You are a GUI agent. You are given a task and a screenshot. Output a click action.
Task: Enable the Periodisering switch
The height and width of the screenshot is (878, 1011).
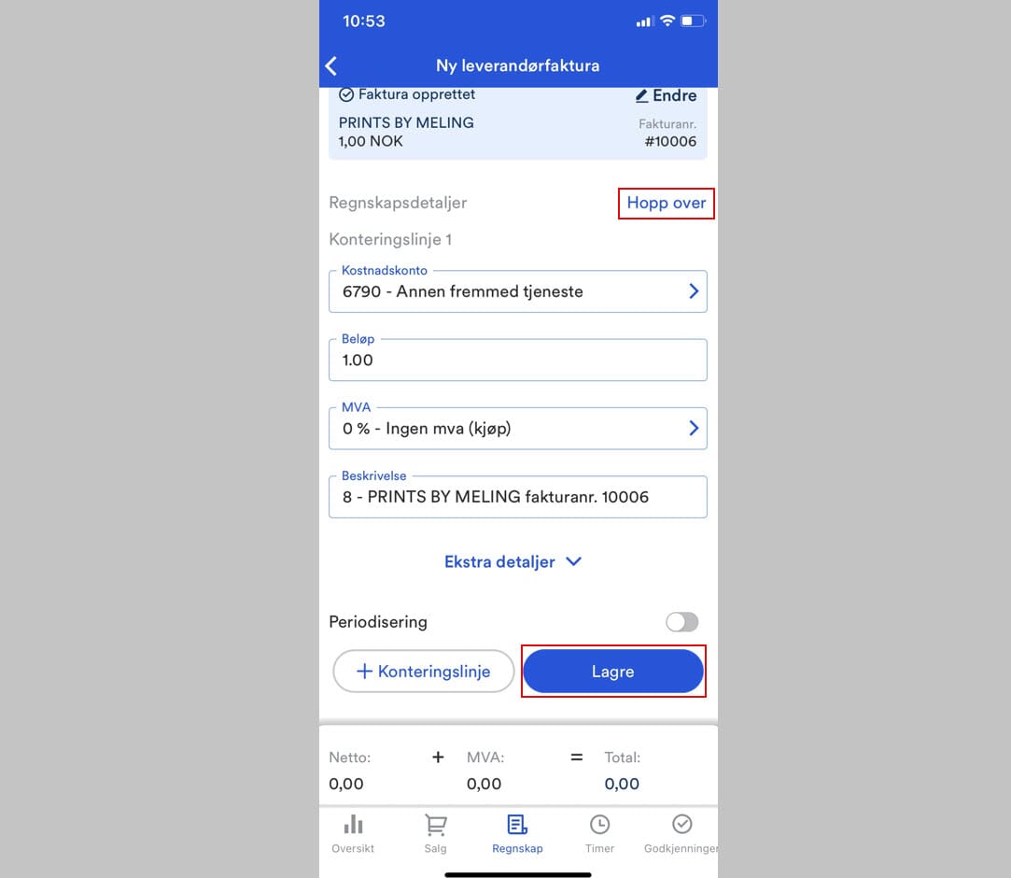(x=682, y=622)
